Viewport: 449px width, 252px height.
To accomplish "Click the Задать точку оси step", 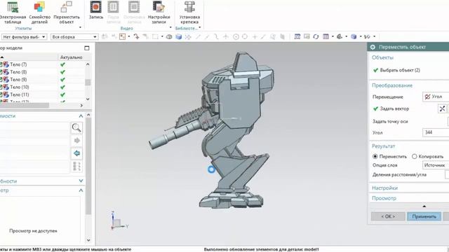I will tap(390, 121).
